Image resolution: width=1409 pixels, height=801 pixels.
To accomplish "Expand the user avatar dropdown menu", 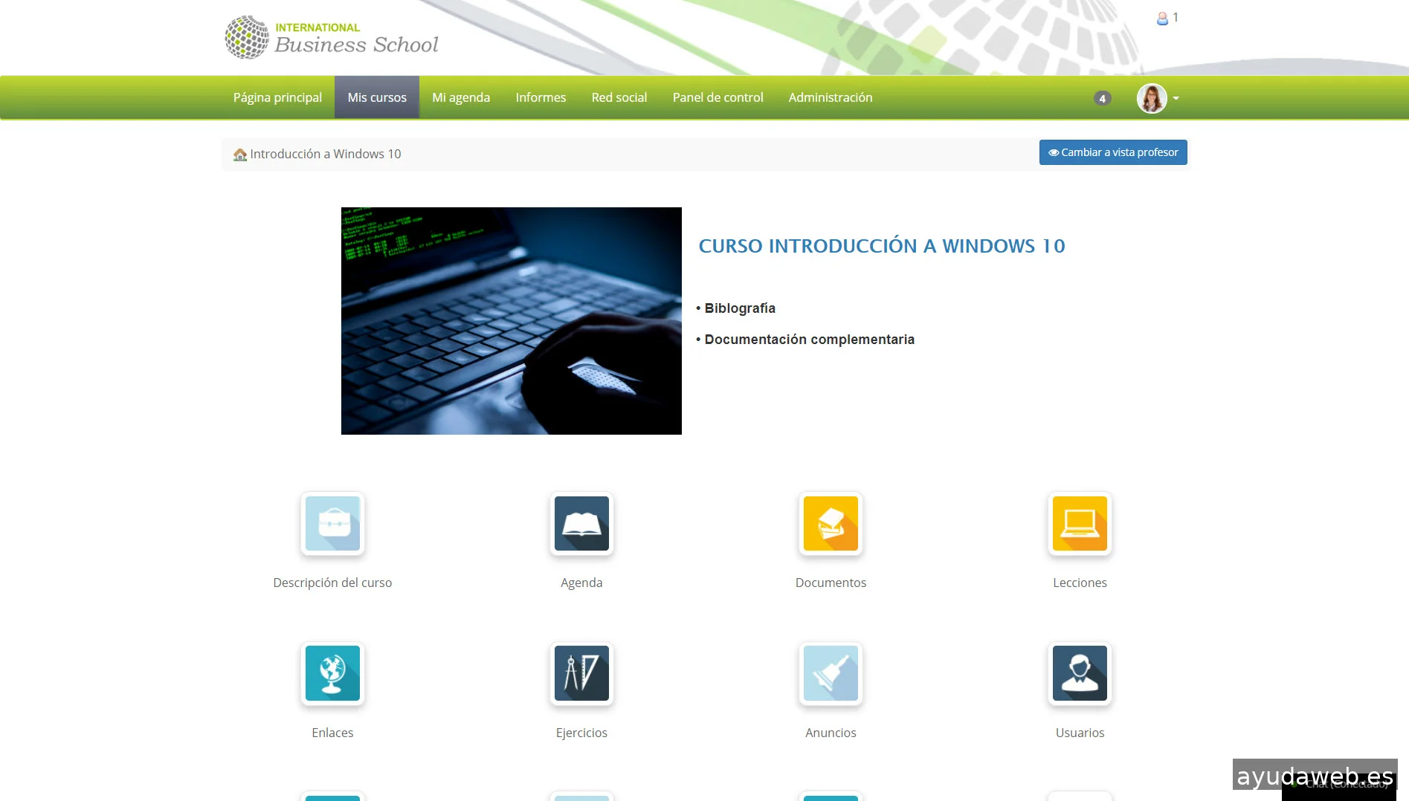I will click(1158, 98).
